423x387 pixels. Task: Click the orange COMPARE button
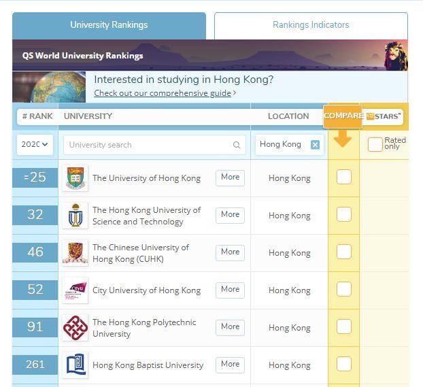click(x=343, y=116)
